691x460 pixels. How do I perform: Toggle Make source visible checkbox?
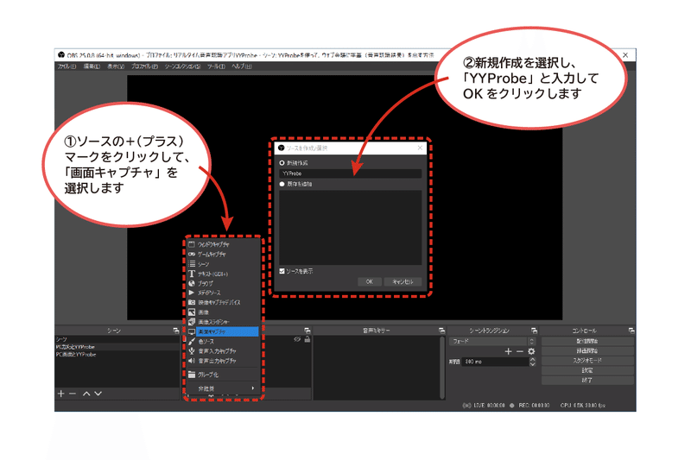282,271
